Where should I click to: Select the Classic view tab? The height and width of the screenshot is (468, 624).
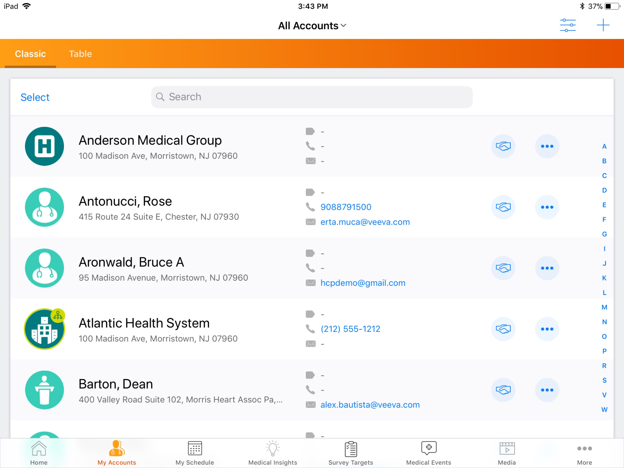tap(30, 54)
